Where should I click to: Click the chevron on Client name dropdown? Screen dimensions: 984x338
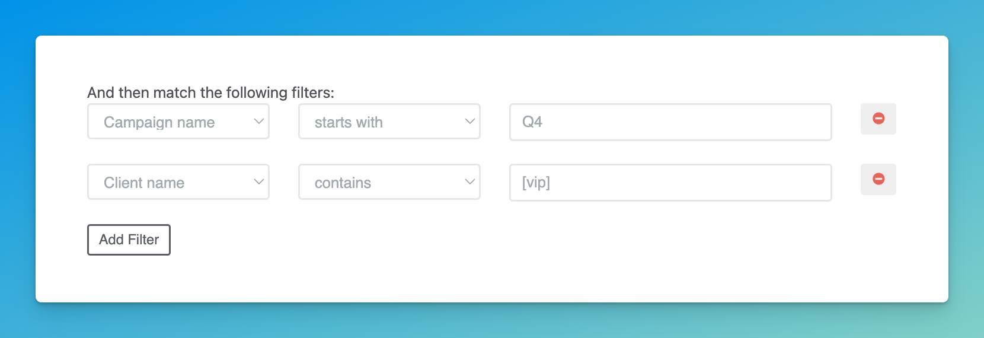click(258, 182)
